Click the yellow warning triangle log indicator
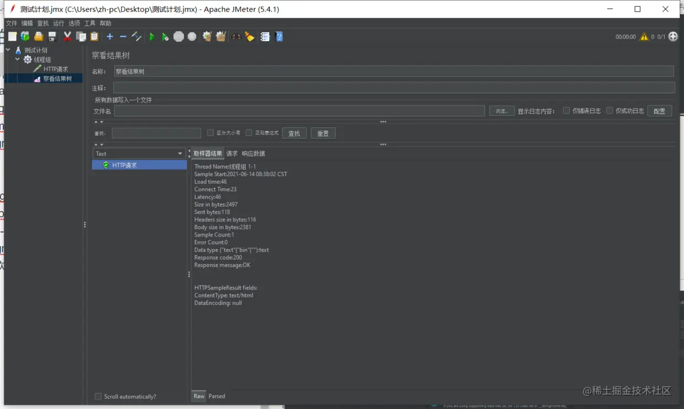The image size is (684, 409). tap(644, 36)
